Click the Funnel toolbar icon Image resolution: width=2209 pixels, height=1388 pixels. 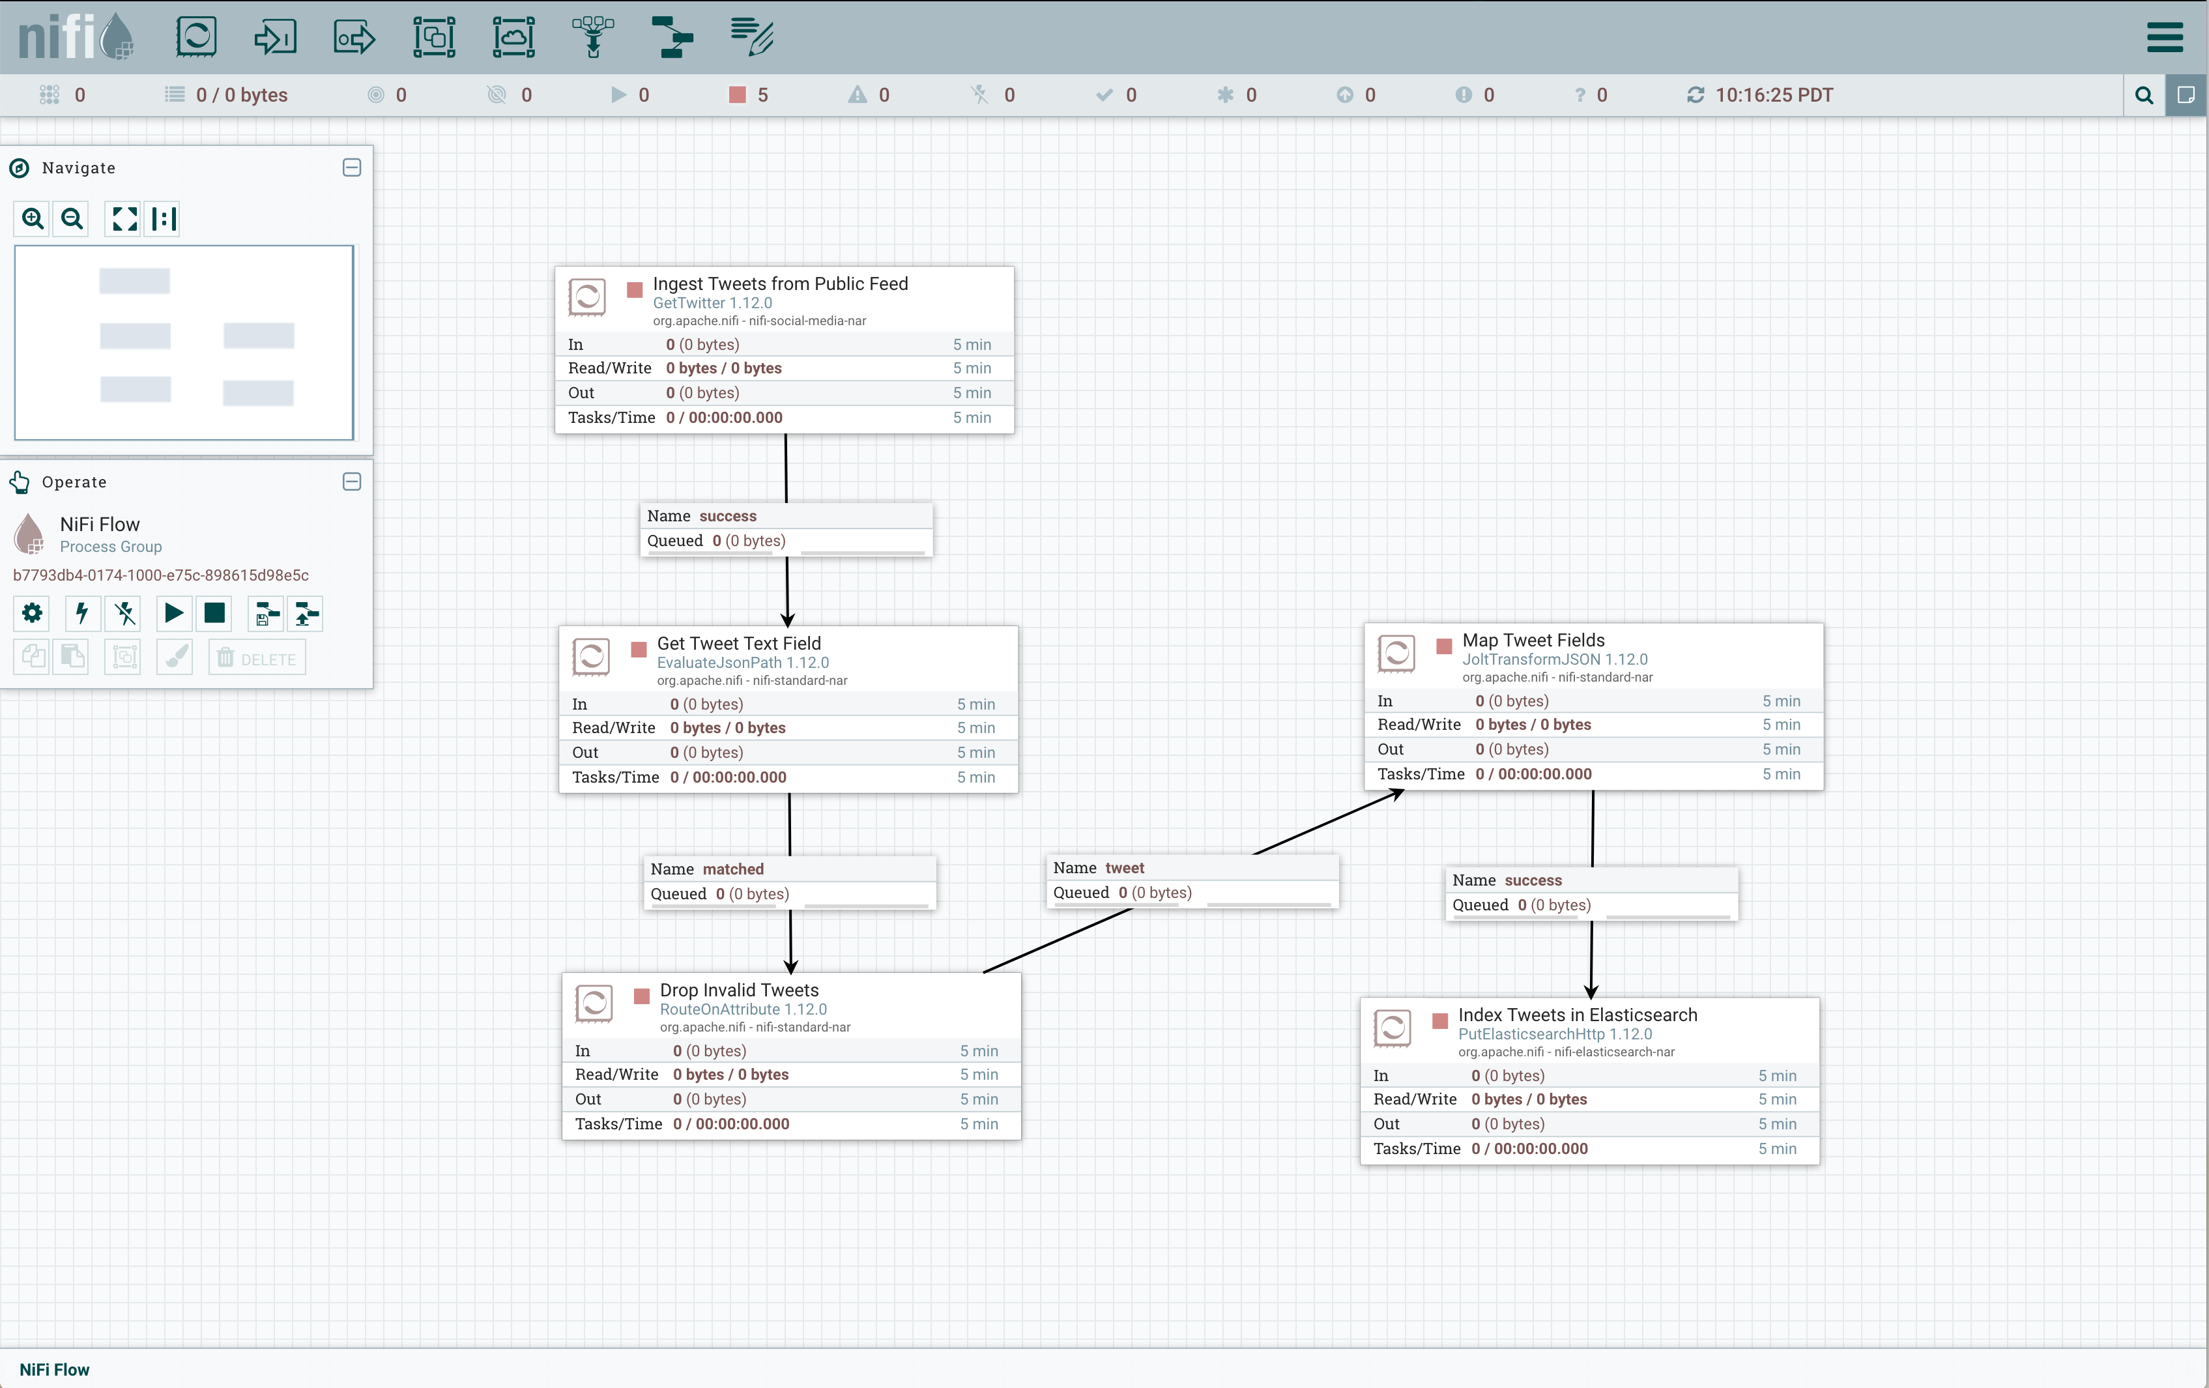point(592,38)
